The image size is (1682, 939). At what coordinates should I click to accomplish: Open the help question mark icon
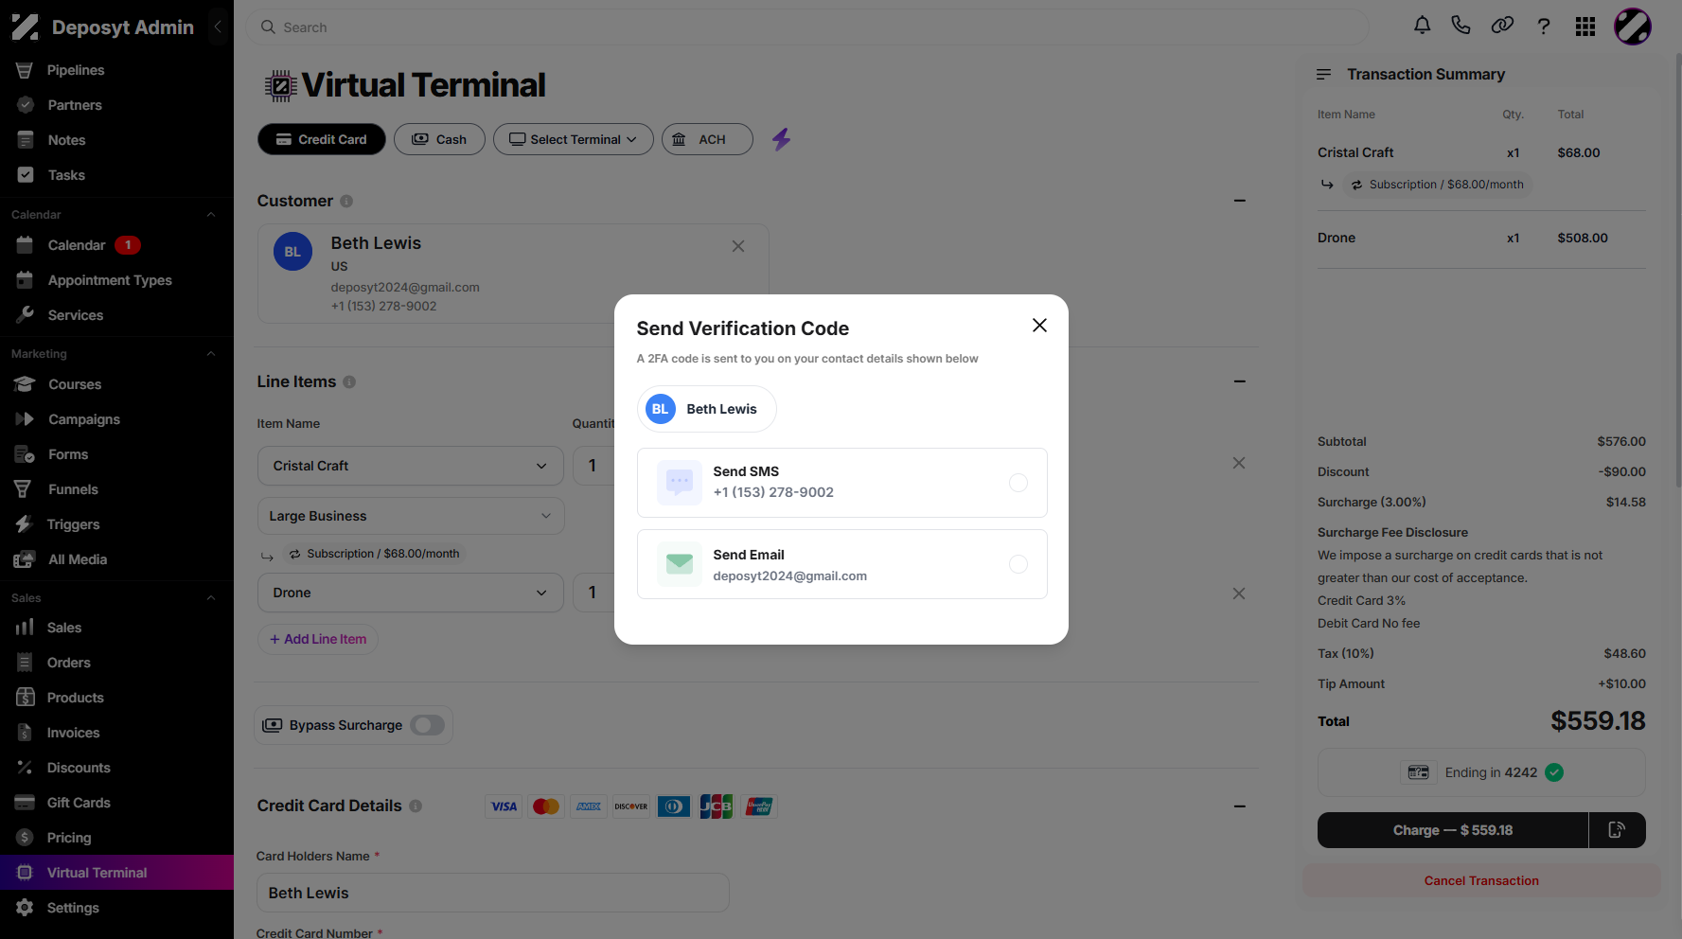coord(1544,27)
